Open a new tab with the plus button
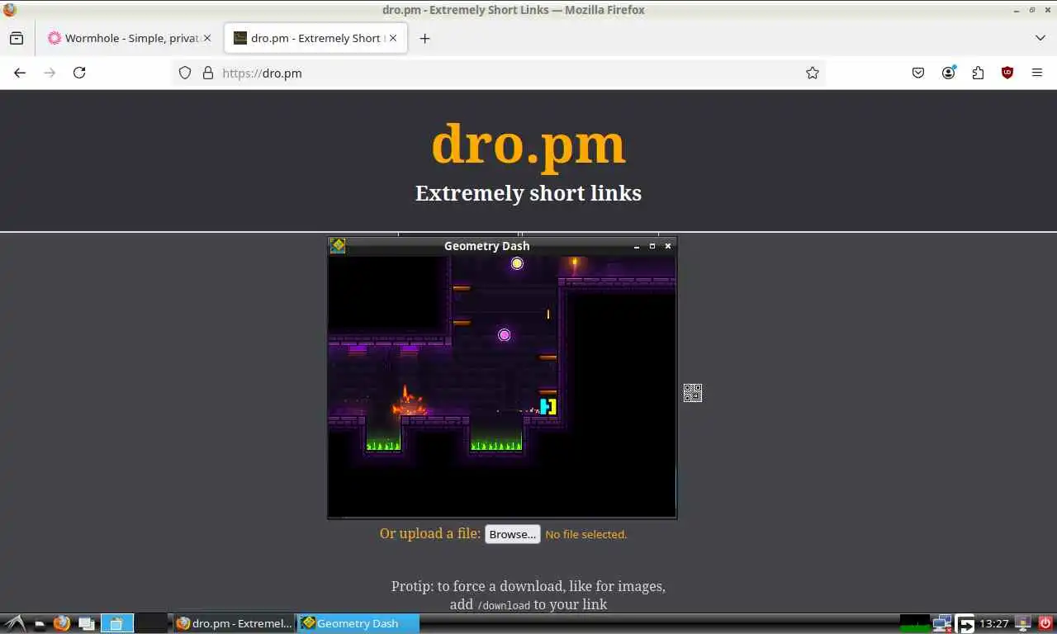This screenshot has width=1057, height=634. click(x=424, y=38)
